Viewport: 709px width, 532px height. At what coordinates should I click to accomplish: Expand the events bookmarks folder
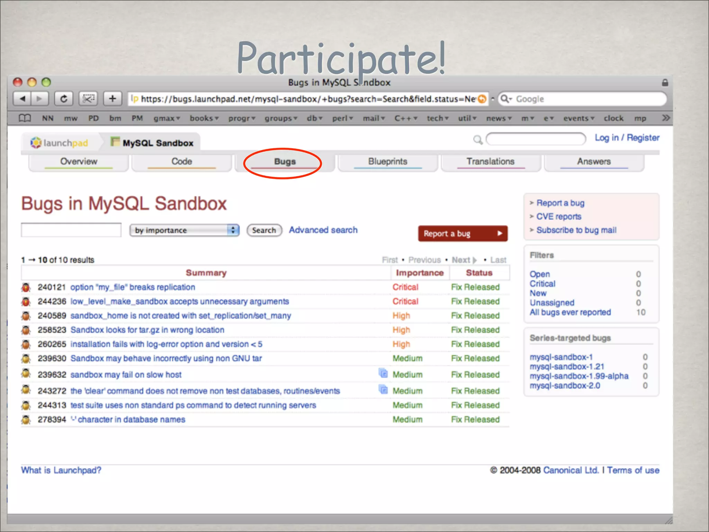[579, 118]
